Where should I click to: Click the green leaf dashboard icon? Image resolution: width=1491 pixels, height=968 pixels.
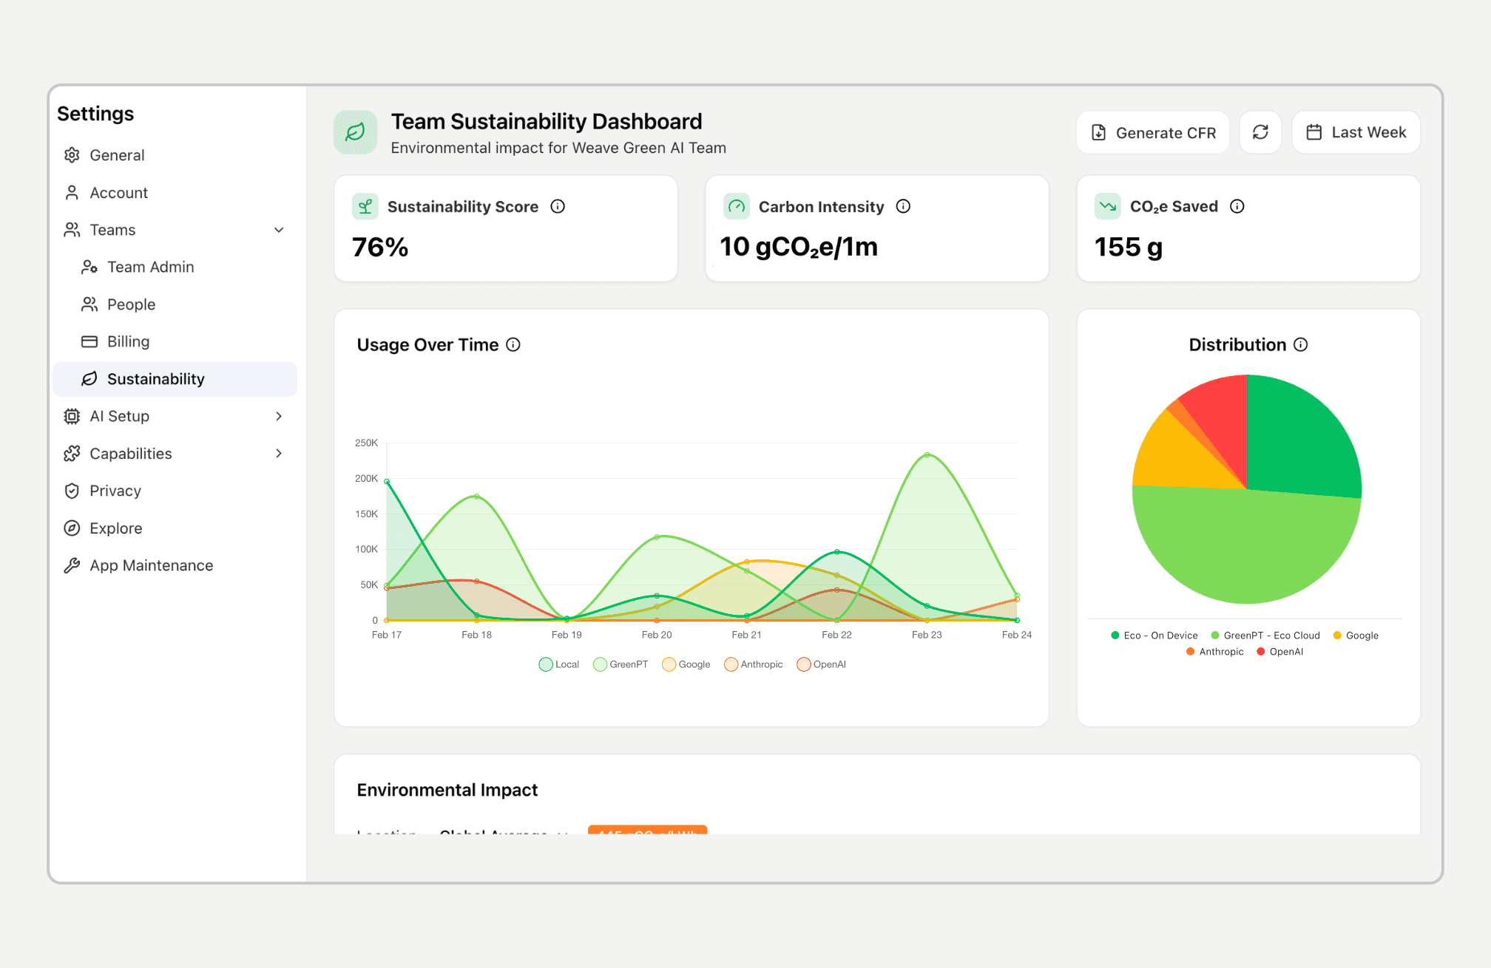tap(356, 132)
